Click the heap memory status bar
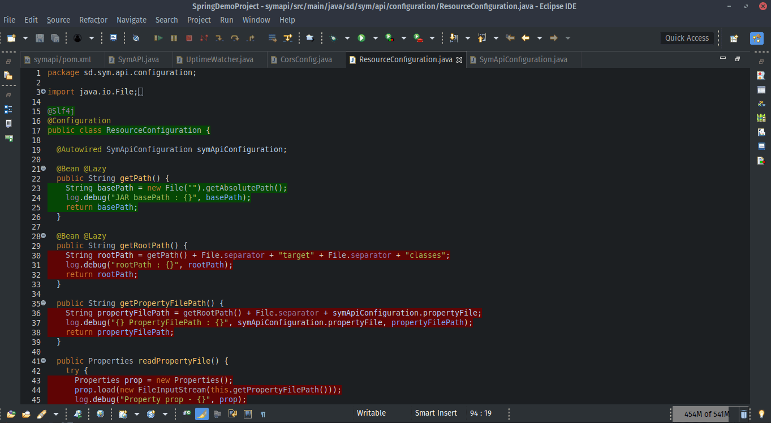 tap(705, 414)
